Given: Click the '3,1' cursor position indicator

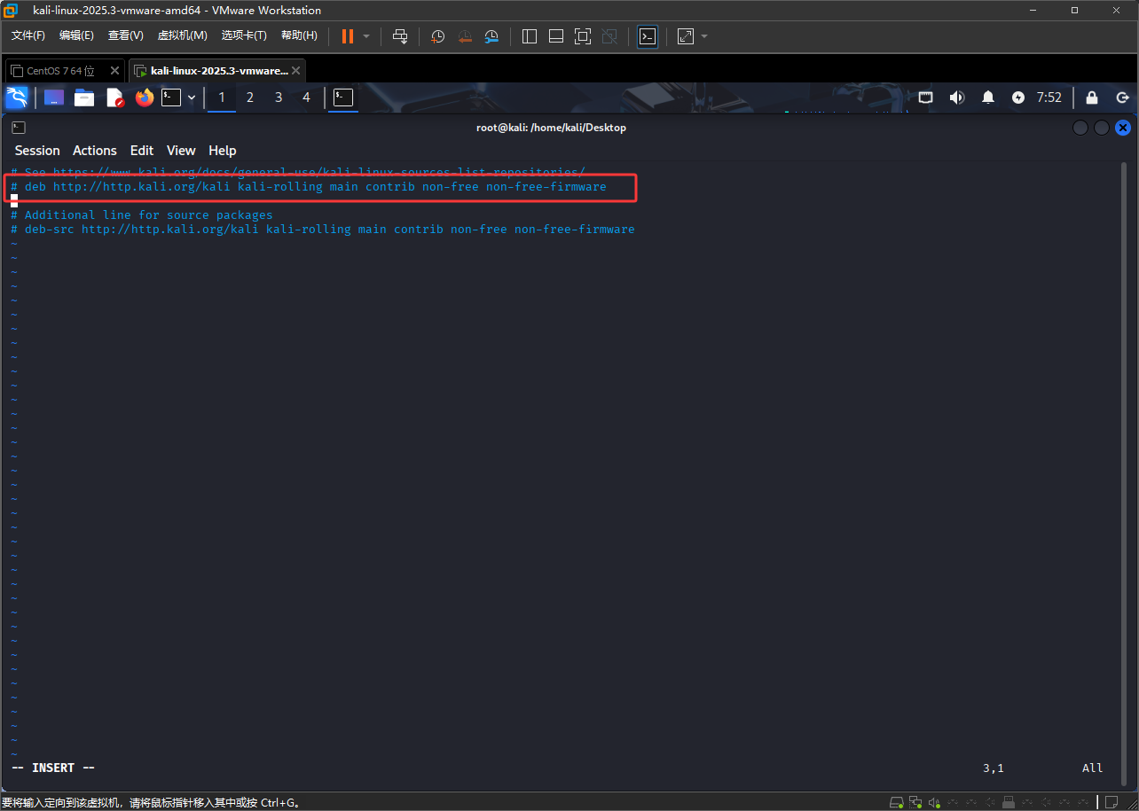Looking at the screenshot, I should (x=993, y=768).
